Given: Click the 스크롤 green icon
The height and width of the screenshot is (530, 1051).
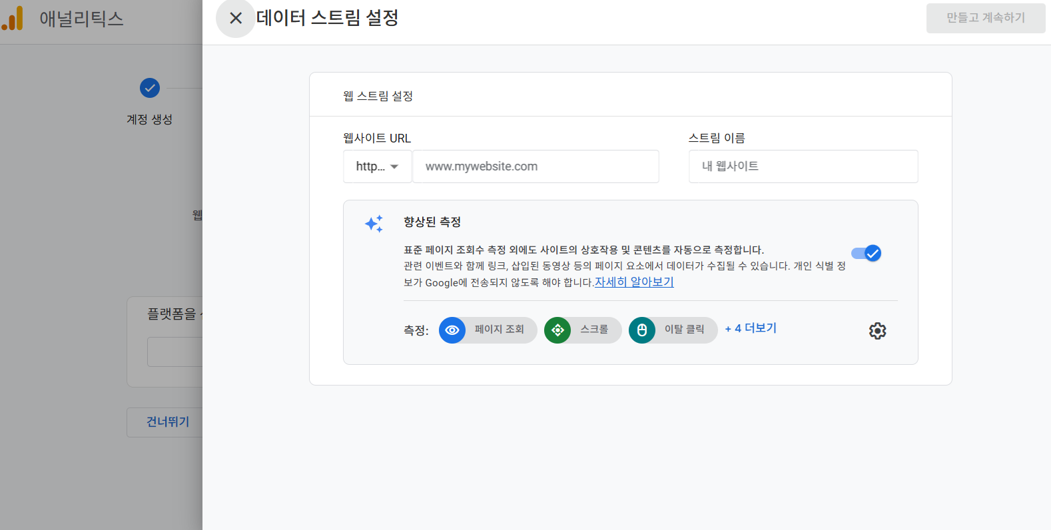Looking at the screenshot, I should pos(557,330).
